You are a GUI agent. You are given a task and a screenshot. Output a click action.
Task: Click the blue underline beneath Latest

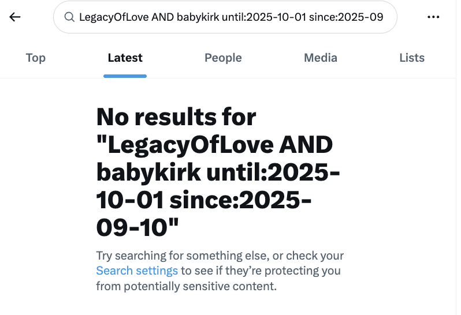pos(125,76)
